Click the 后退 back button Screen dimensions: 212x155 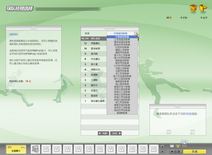(176, 152)
